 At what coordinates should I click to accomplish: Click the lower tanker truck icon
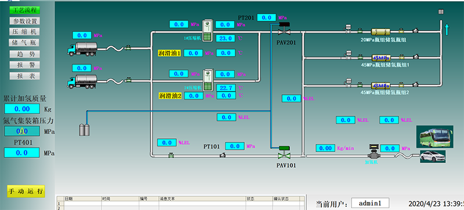[82, 81]
